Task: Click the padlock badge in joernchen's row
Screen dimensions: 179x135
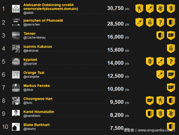Action: pyautogui.click(x=150, y=22)
